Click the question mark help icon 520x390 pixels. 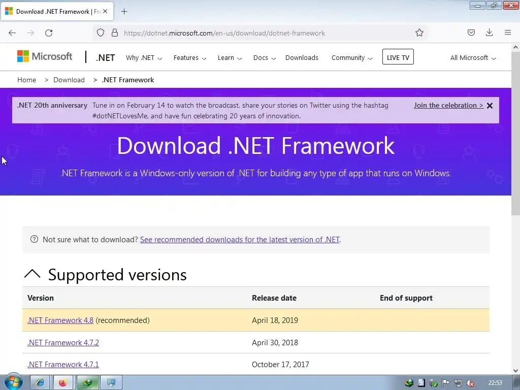coord(34,239)
